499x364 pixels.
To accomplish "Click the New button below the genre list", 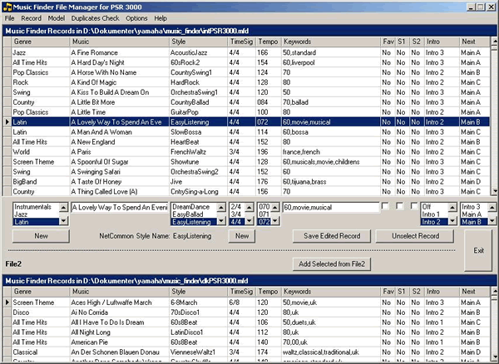I will point(41,236).
